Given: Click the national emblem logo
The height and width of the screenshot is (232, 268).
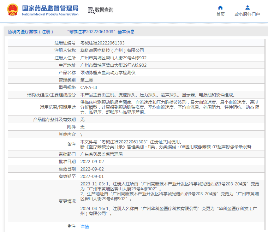Looking at the screenshot, I should [12, 10].
